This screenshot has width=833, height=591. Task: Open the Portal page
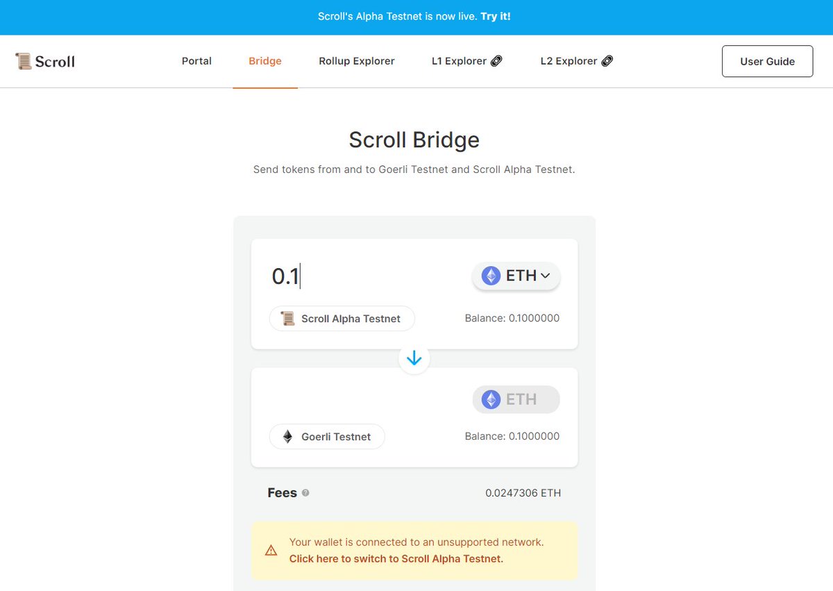click(x=196, y=61)
